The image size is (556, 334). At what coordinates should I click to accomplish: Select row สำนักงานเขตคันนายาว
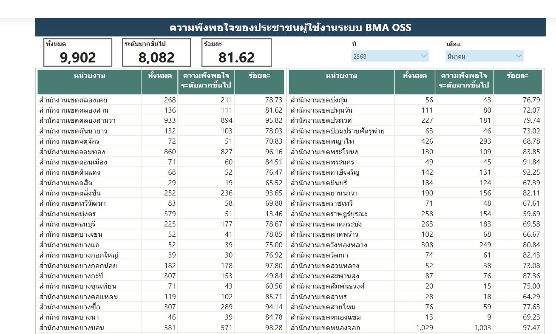[x=161, y=131]
